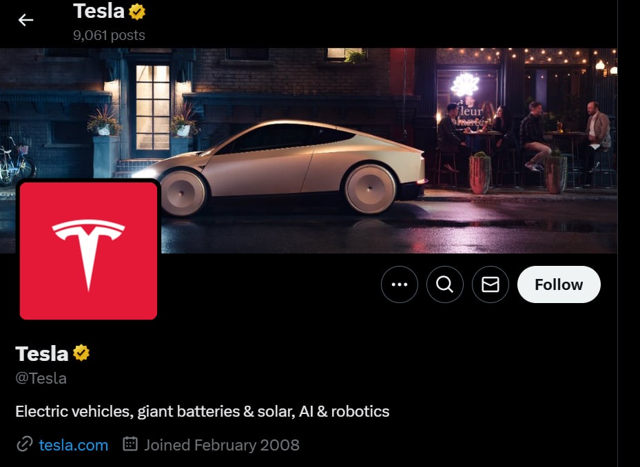Click the Tesla name in top header
The width and height of the screenshot is (640, 467).
pyautogui.click(x=99, y=11)
